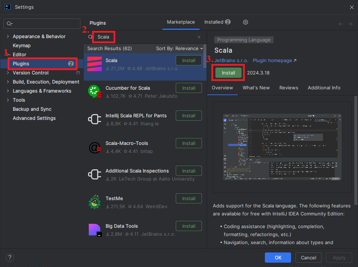Image resolution: width=358 pixels, height=267 pixels.
Task: Install the TestMe plugin
Action: click(x=188, y=198)
